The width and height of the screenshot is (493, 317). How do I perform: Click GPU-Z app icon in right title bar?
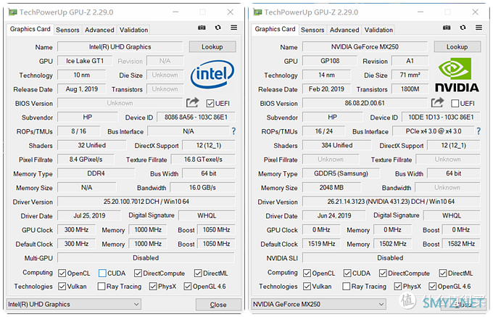click(x=257, y=12)
